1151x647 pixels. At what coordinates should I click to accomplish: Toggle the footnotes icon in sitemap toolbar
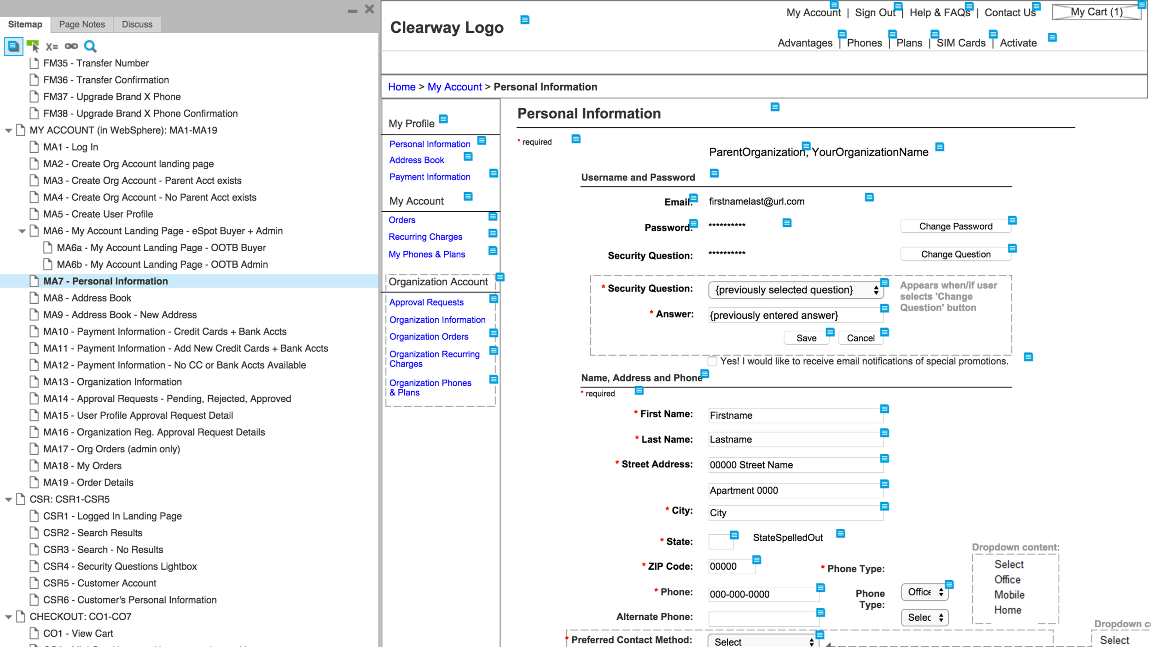click(x=13, y=46)
